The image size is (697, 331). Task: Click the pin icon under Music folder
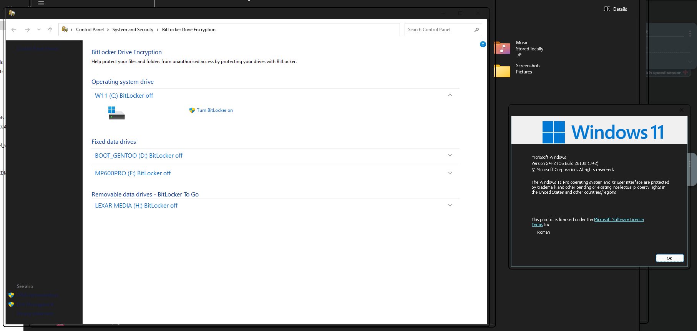point(519,55)
